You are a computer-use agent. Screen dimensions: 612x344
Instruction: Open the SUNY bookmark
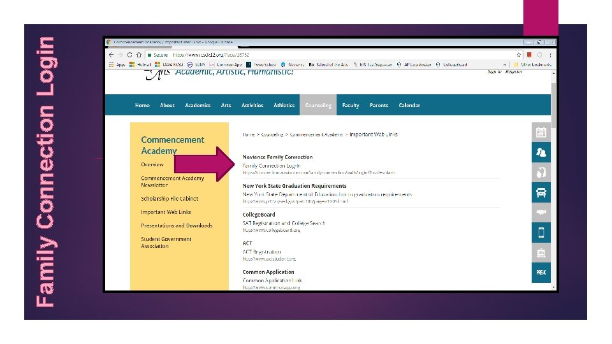[x=196, y=65]
